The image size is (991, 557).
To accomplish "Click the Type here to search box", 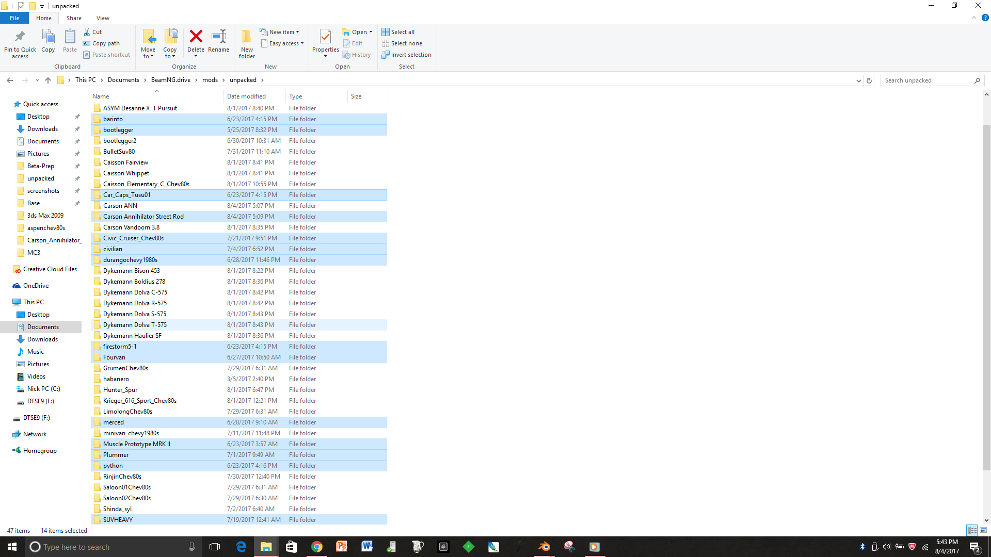I will click(112, 547).
